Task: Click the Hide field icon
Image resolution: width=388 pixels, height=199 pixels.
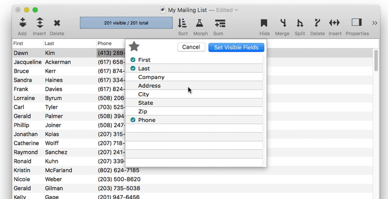Action: pos(264,23)
